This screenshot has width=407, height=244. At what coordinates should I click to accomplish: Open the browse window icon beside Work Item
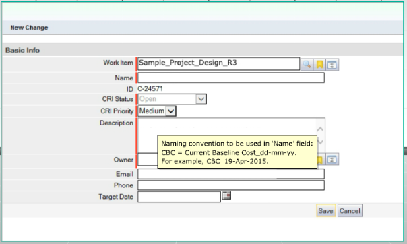332,65
